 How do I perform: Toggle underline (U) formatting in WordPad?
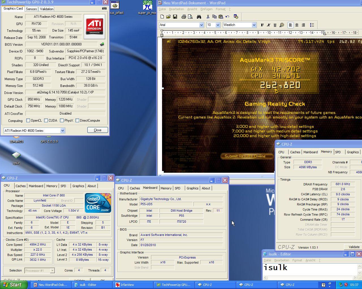275,25
